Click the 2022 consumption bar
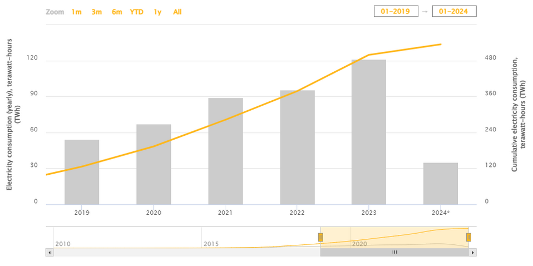 pos(298,147)
